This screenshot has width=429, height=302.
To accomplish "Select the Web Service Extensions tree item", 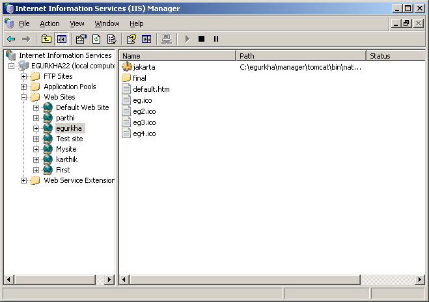I will [79, 180].
